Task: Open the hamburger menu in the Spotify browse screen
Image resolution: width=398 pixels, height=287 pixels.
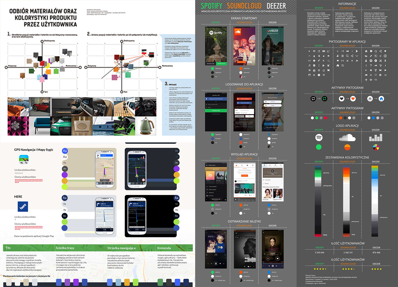Action: [207, 165]
